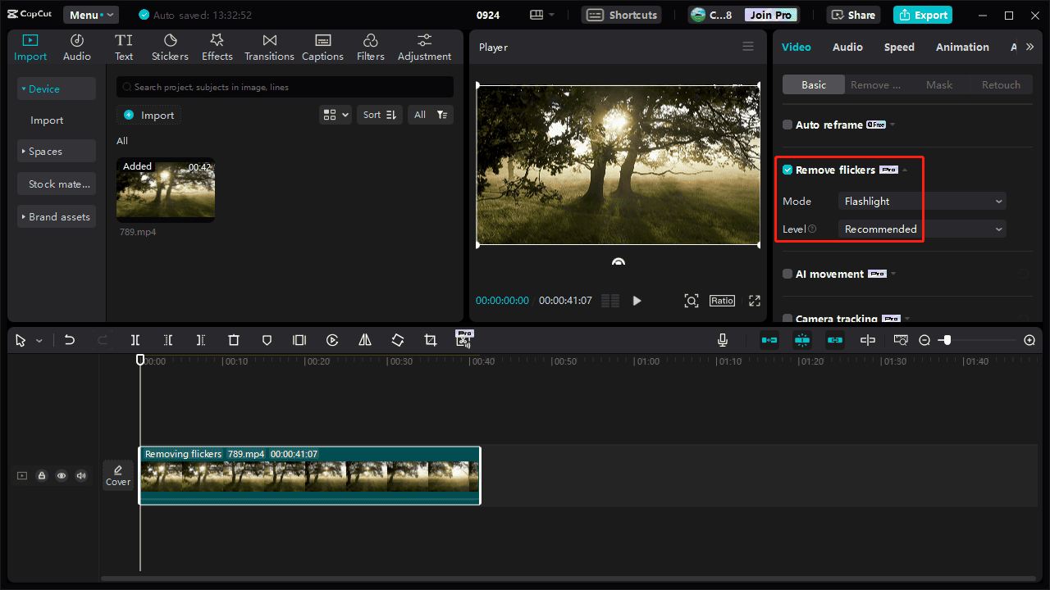
Task: Enable the Auto reframe option
Action: [787, 125]
